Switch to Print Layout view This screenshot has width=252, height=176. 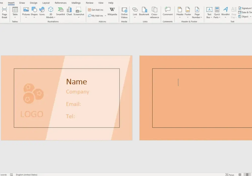click(247, 175)
